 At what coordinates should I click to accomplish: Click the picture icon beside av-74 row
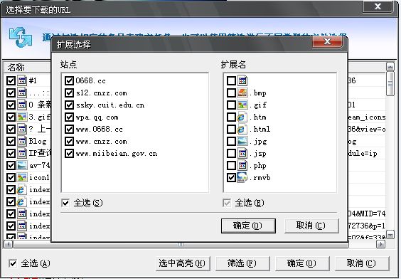[x=22, y=165]
